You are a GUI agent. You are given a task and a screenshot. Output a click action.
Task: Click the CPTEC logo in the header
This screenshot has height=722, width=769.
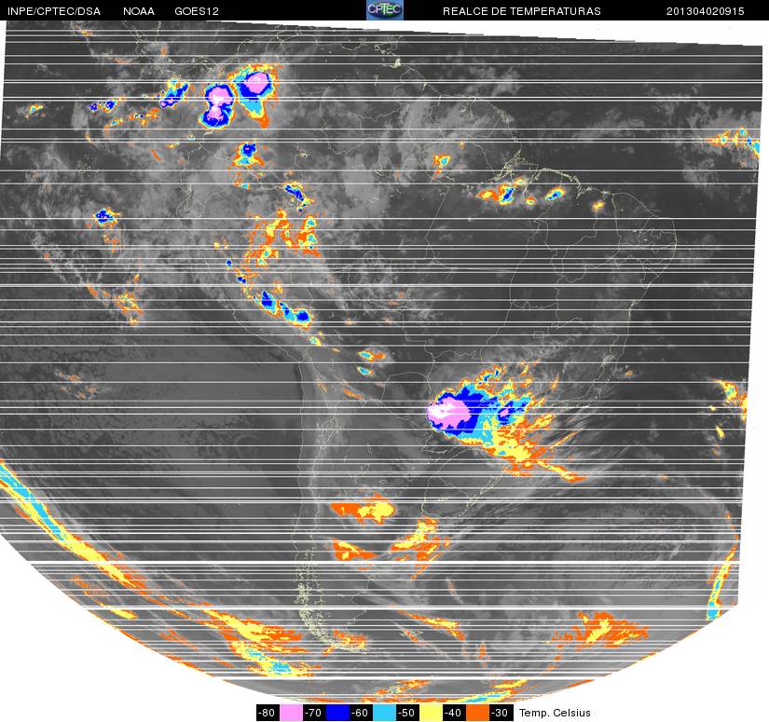pos(384,10)
